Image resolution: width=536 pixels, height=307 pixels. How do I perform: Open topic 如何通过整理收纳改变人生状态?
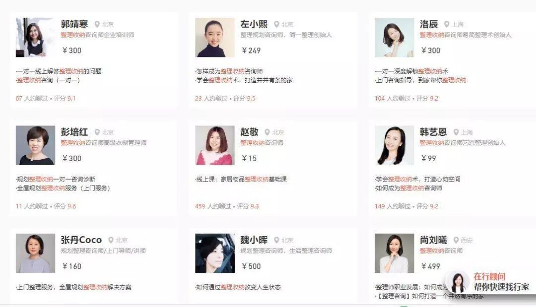coord(238,287)
